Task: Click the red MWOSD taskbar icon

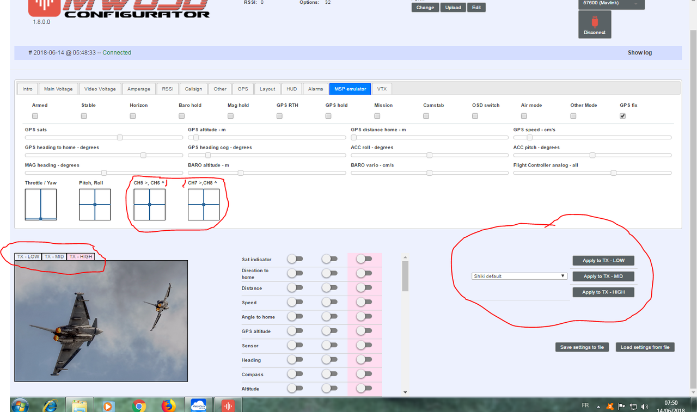Action: 228,405
